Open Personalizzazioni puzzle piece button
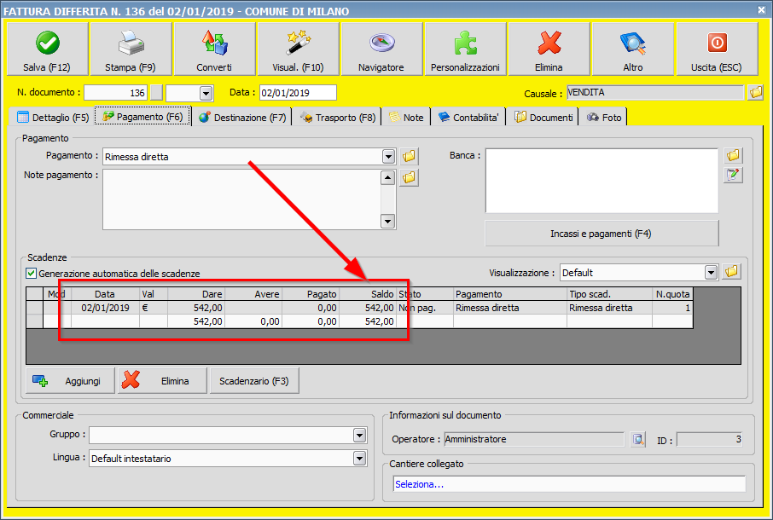This screenshot has height=520, width=773. pos(465,49)
